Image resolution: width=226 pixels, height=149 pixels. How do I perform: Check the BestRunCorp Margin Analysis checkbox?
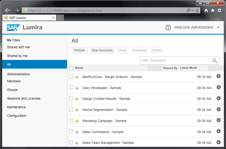click(x=71, y=77)
